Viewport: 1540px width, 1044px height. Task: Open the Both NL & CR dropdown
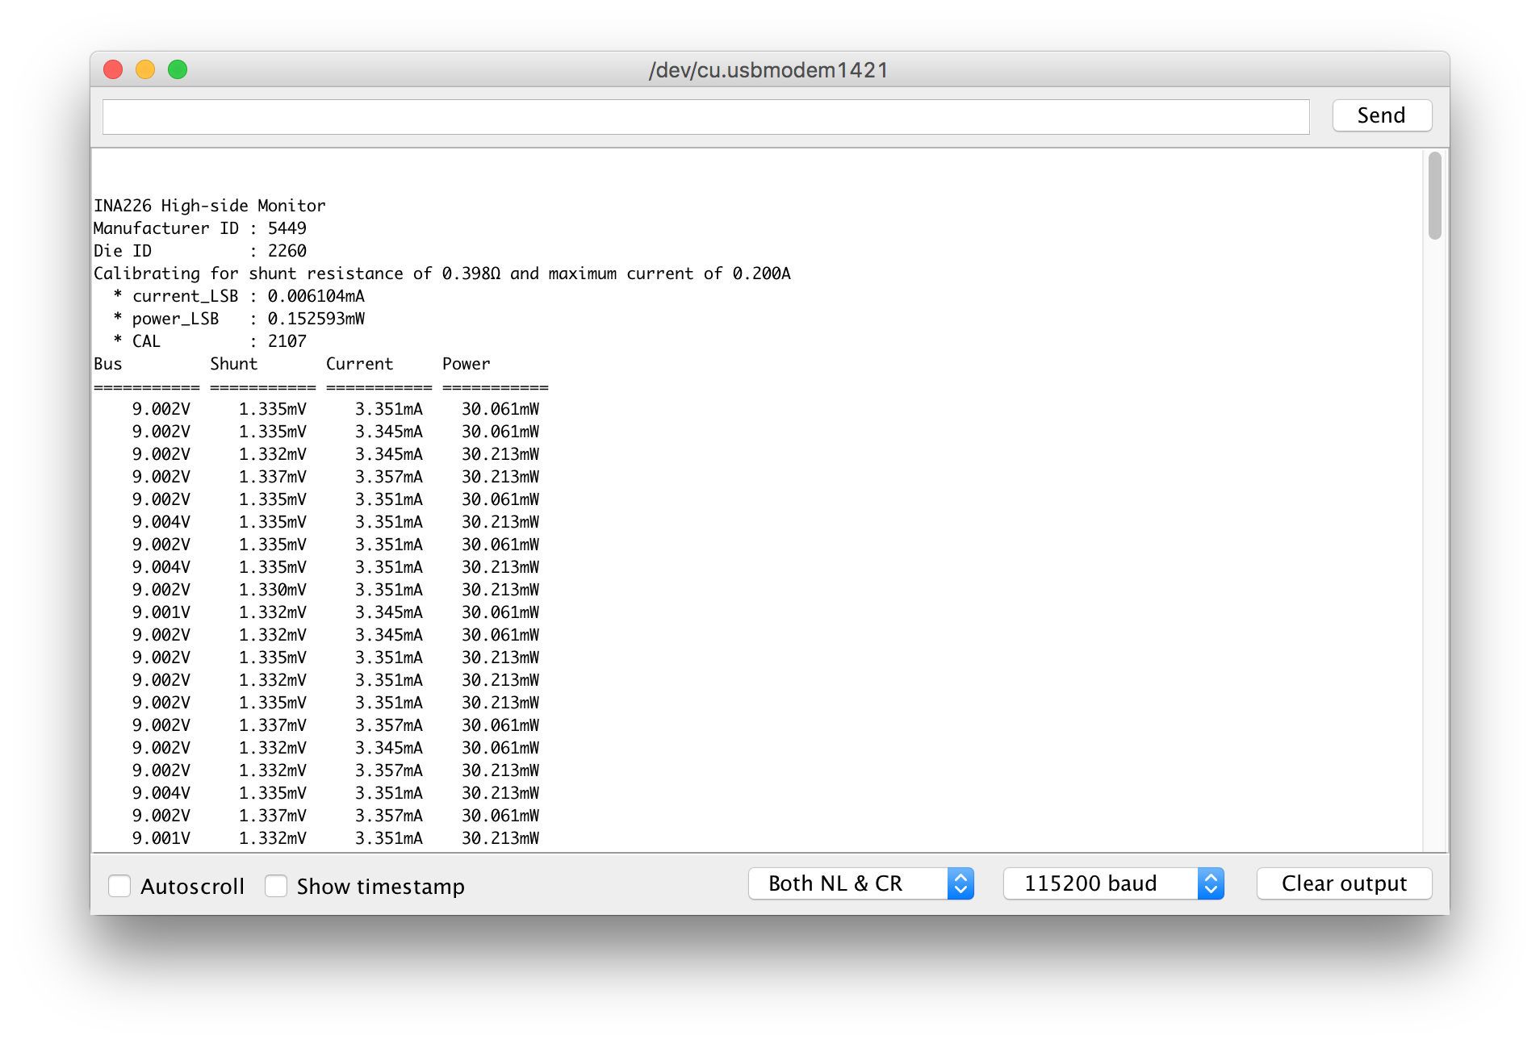860,883
